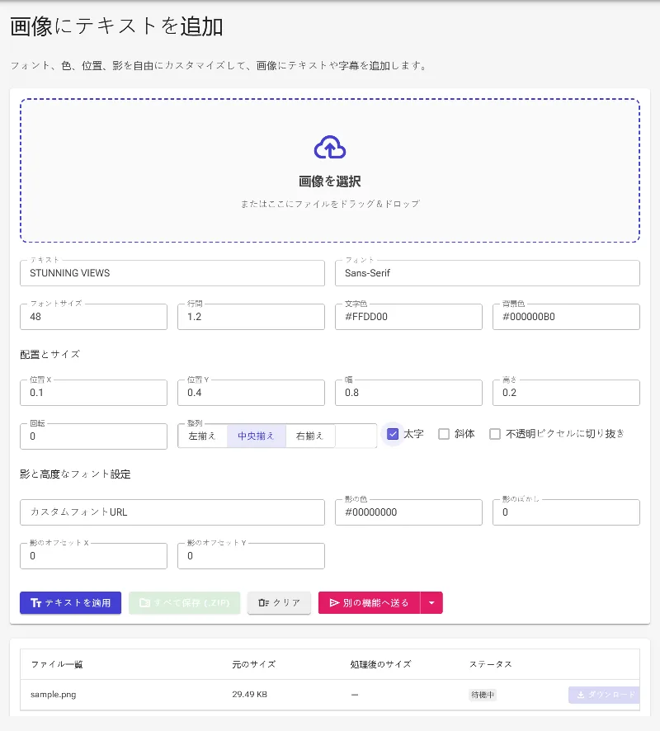
Task: Click the クリア button
Action: click(x=279, y=603)
